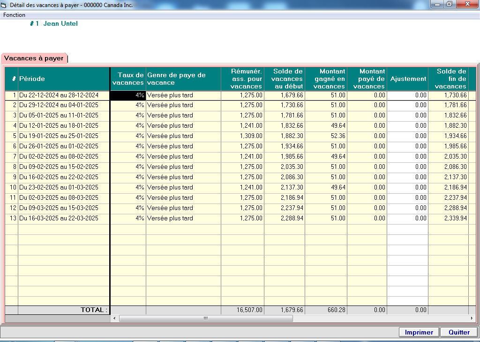The image size is (480, 342).
Task: Click the Quitter button
Action: click(459, 332)
